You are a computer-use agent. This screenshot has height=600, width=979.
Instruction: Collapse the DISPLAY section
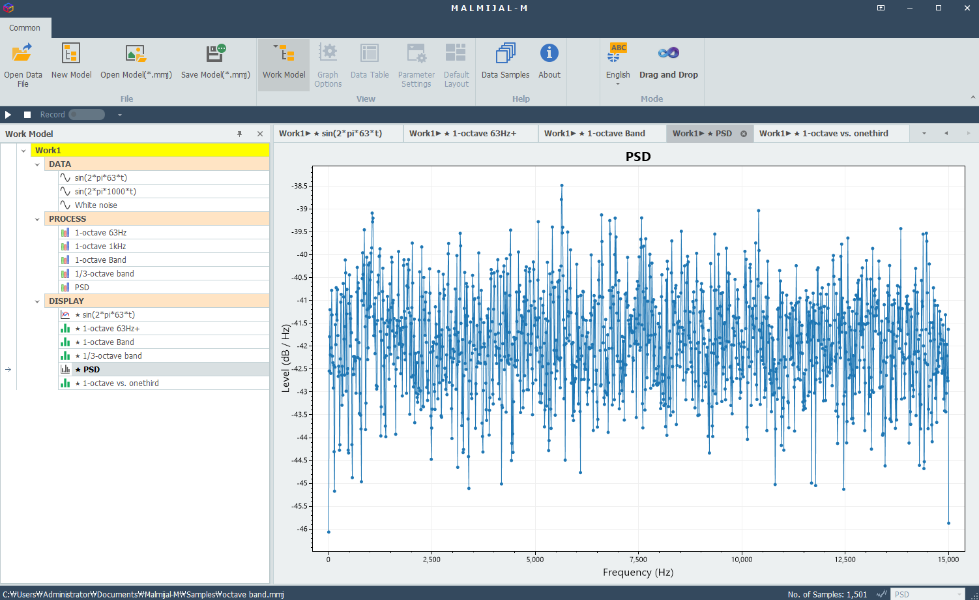pyautogui.click(x=37, y=301)
